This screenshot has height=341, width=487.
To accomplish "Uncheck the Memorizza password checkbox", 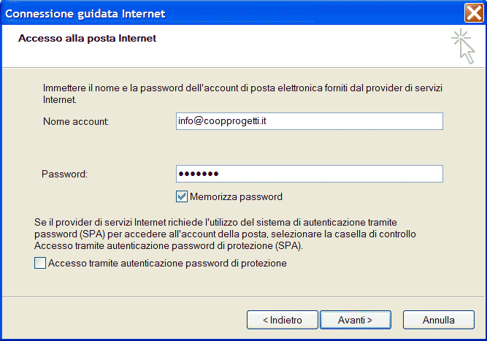I will pyautogui.click(x=182, y=196).
